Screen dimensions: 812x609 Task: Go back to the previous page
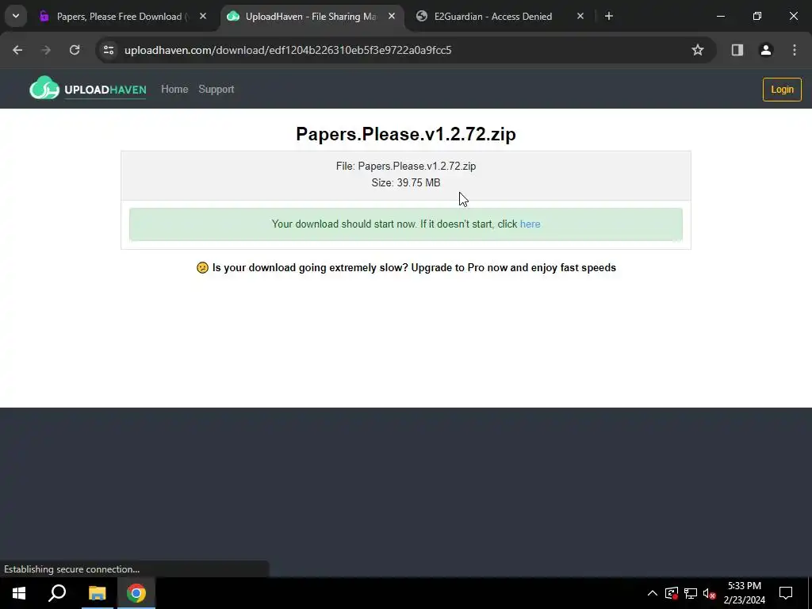pos(17,50)
